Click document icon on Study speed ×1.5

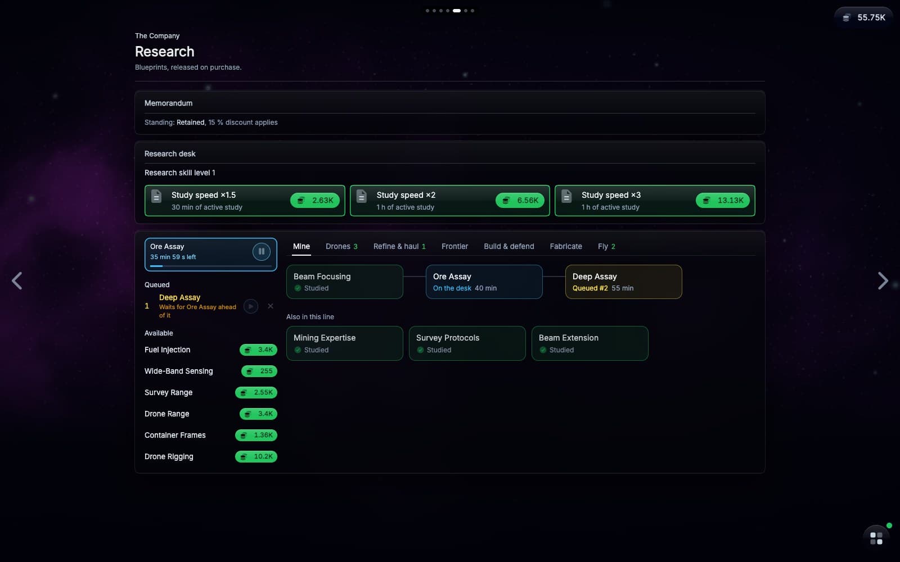157,196
